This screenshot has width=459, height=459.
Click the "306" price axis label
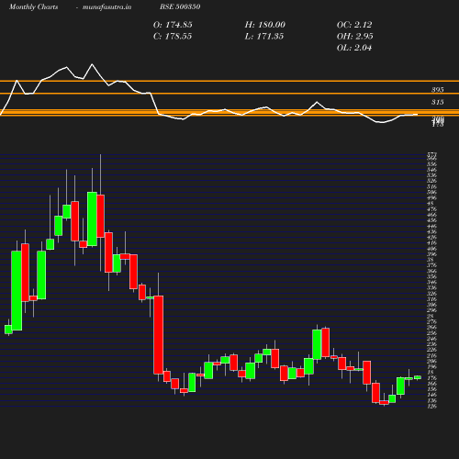(431, 305)
